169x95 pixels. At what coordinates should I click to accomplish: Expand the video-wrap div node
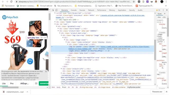68,44
